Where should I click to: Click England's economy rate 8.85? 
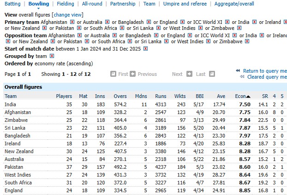click(x=245, y=190)
